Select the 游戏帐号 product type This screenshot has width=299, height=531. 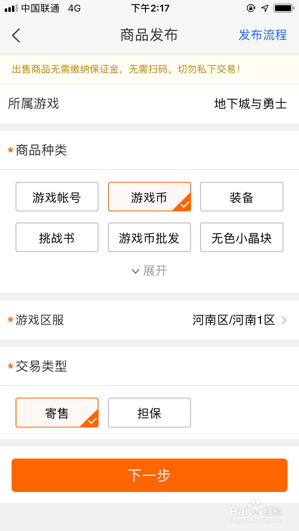[57, 197]
